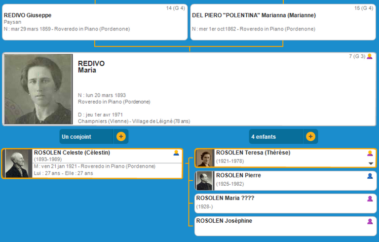Open Celeste Rosolen's portrait thumbnail

pos(19,163)
